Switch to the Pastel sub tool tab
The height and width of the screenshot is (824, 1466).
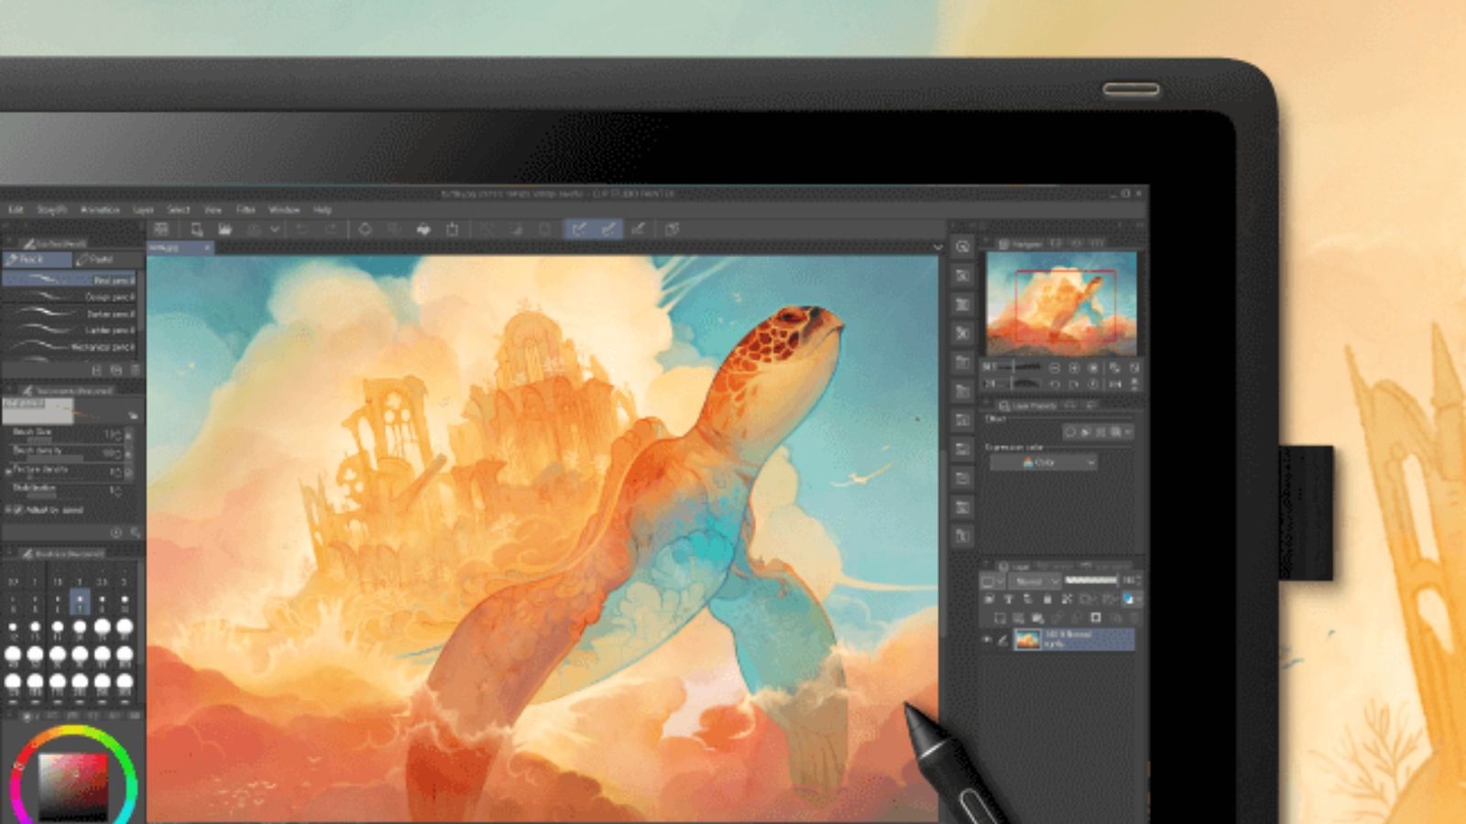click(108, 260)
